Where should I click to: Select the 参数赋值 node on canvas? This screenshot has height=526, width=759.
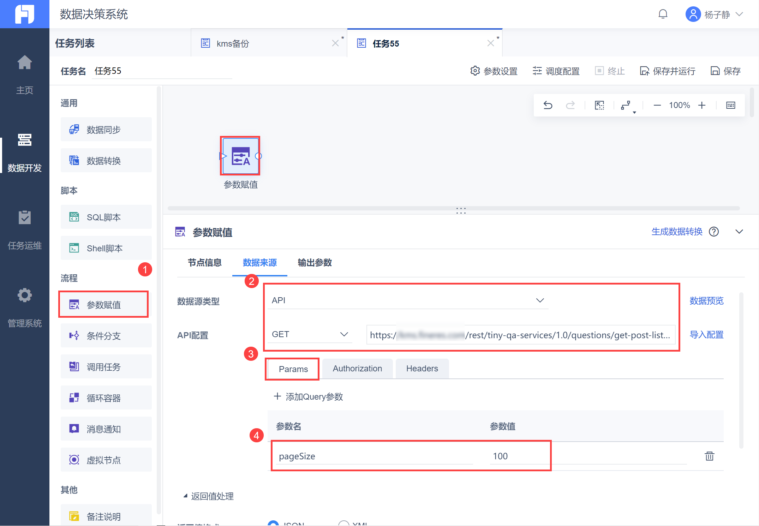pos(240,156)
